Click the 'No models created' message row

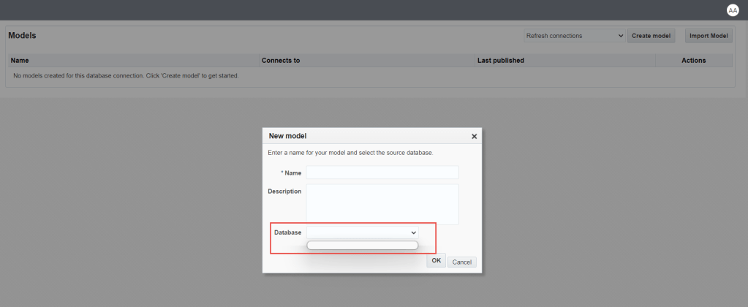point(126,75)
